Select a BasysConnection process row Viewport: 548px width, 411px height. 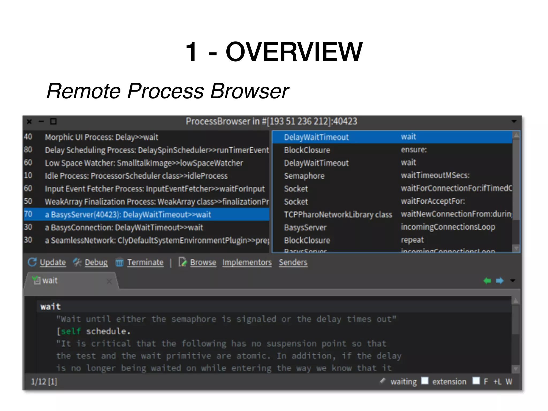click(x=146, y=227)
